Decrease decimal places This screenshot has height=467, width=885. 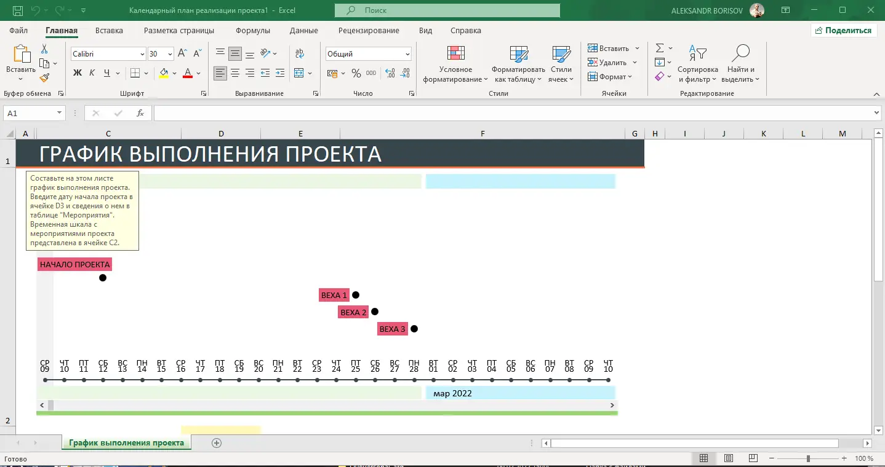pos(405,73)
